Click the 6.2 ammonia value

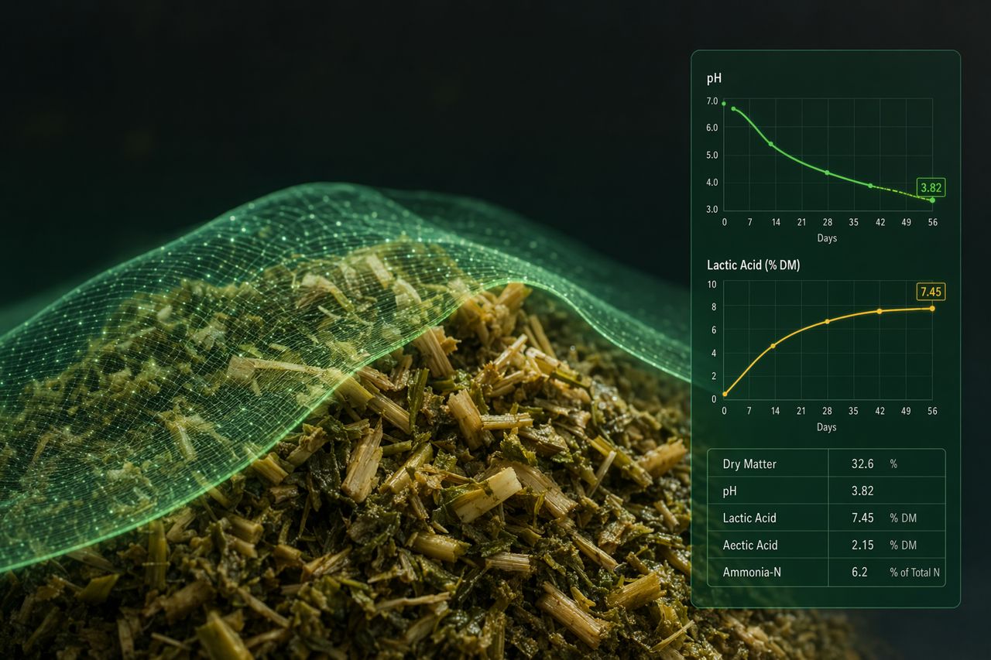point(859,572)
